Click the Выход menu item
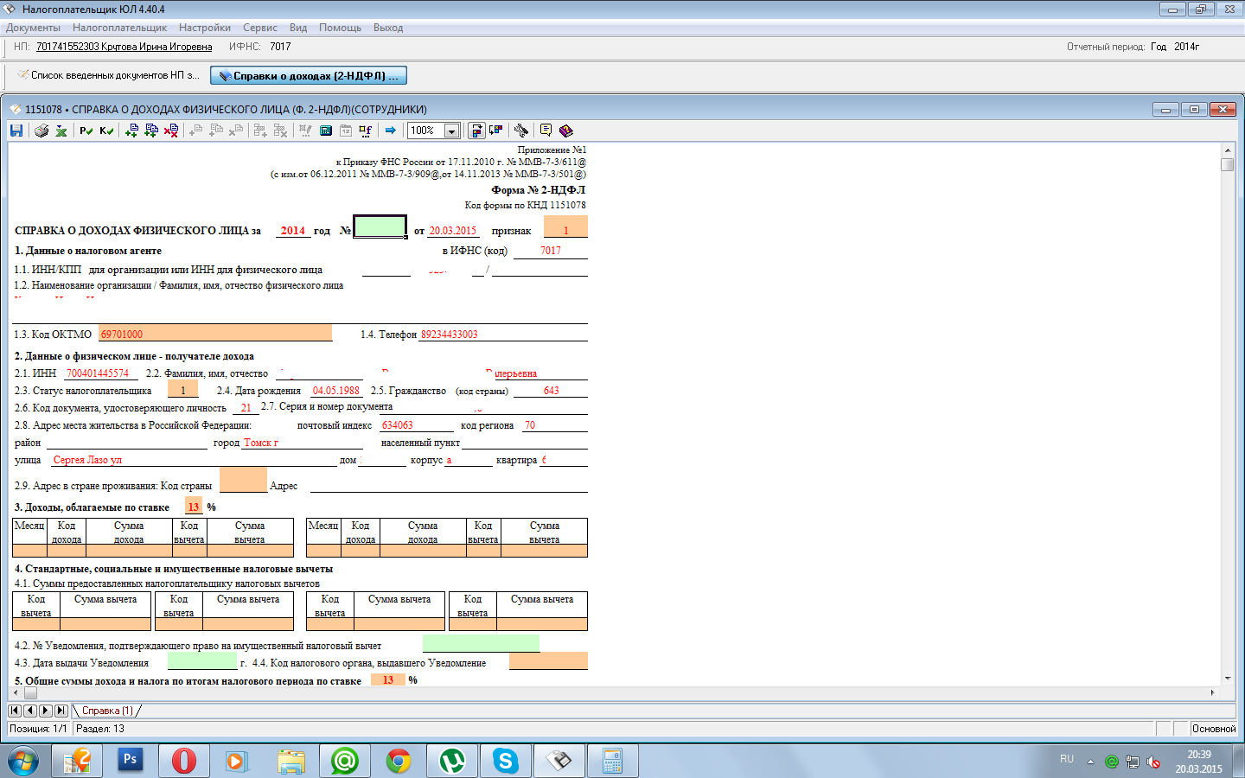1245x778 pixels. [x=388, y=28]
